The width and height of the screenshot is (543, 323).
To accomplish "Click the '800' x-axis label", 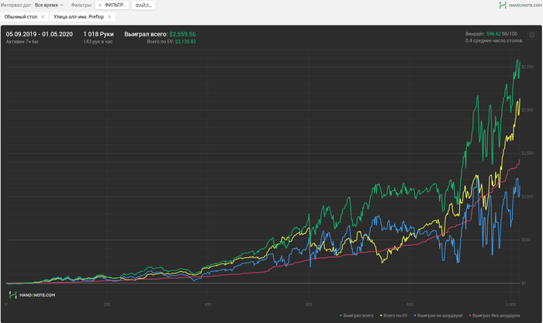I will (x=410, y=304).
